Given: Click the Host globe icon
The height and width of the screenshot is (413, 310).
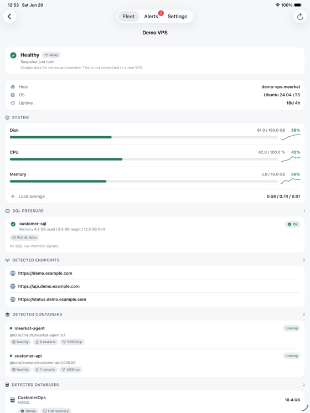Looking at the screenshot, I should [13, 87].
